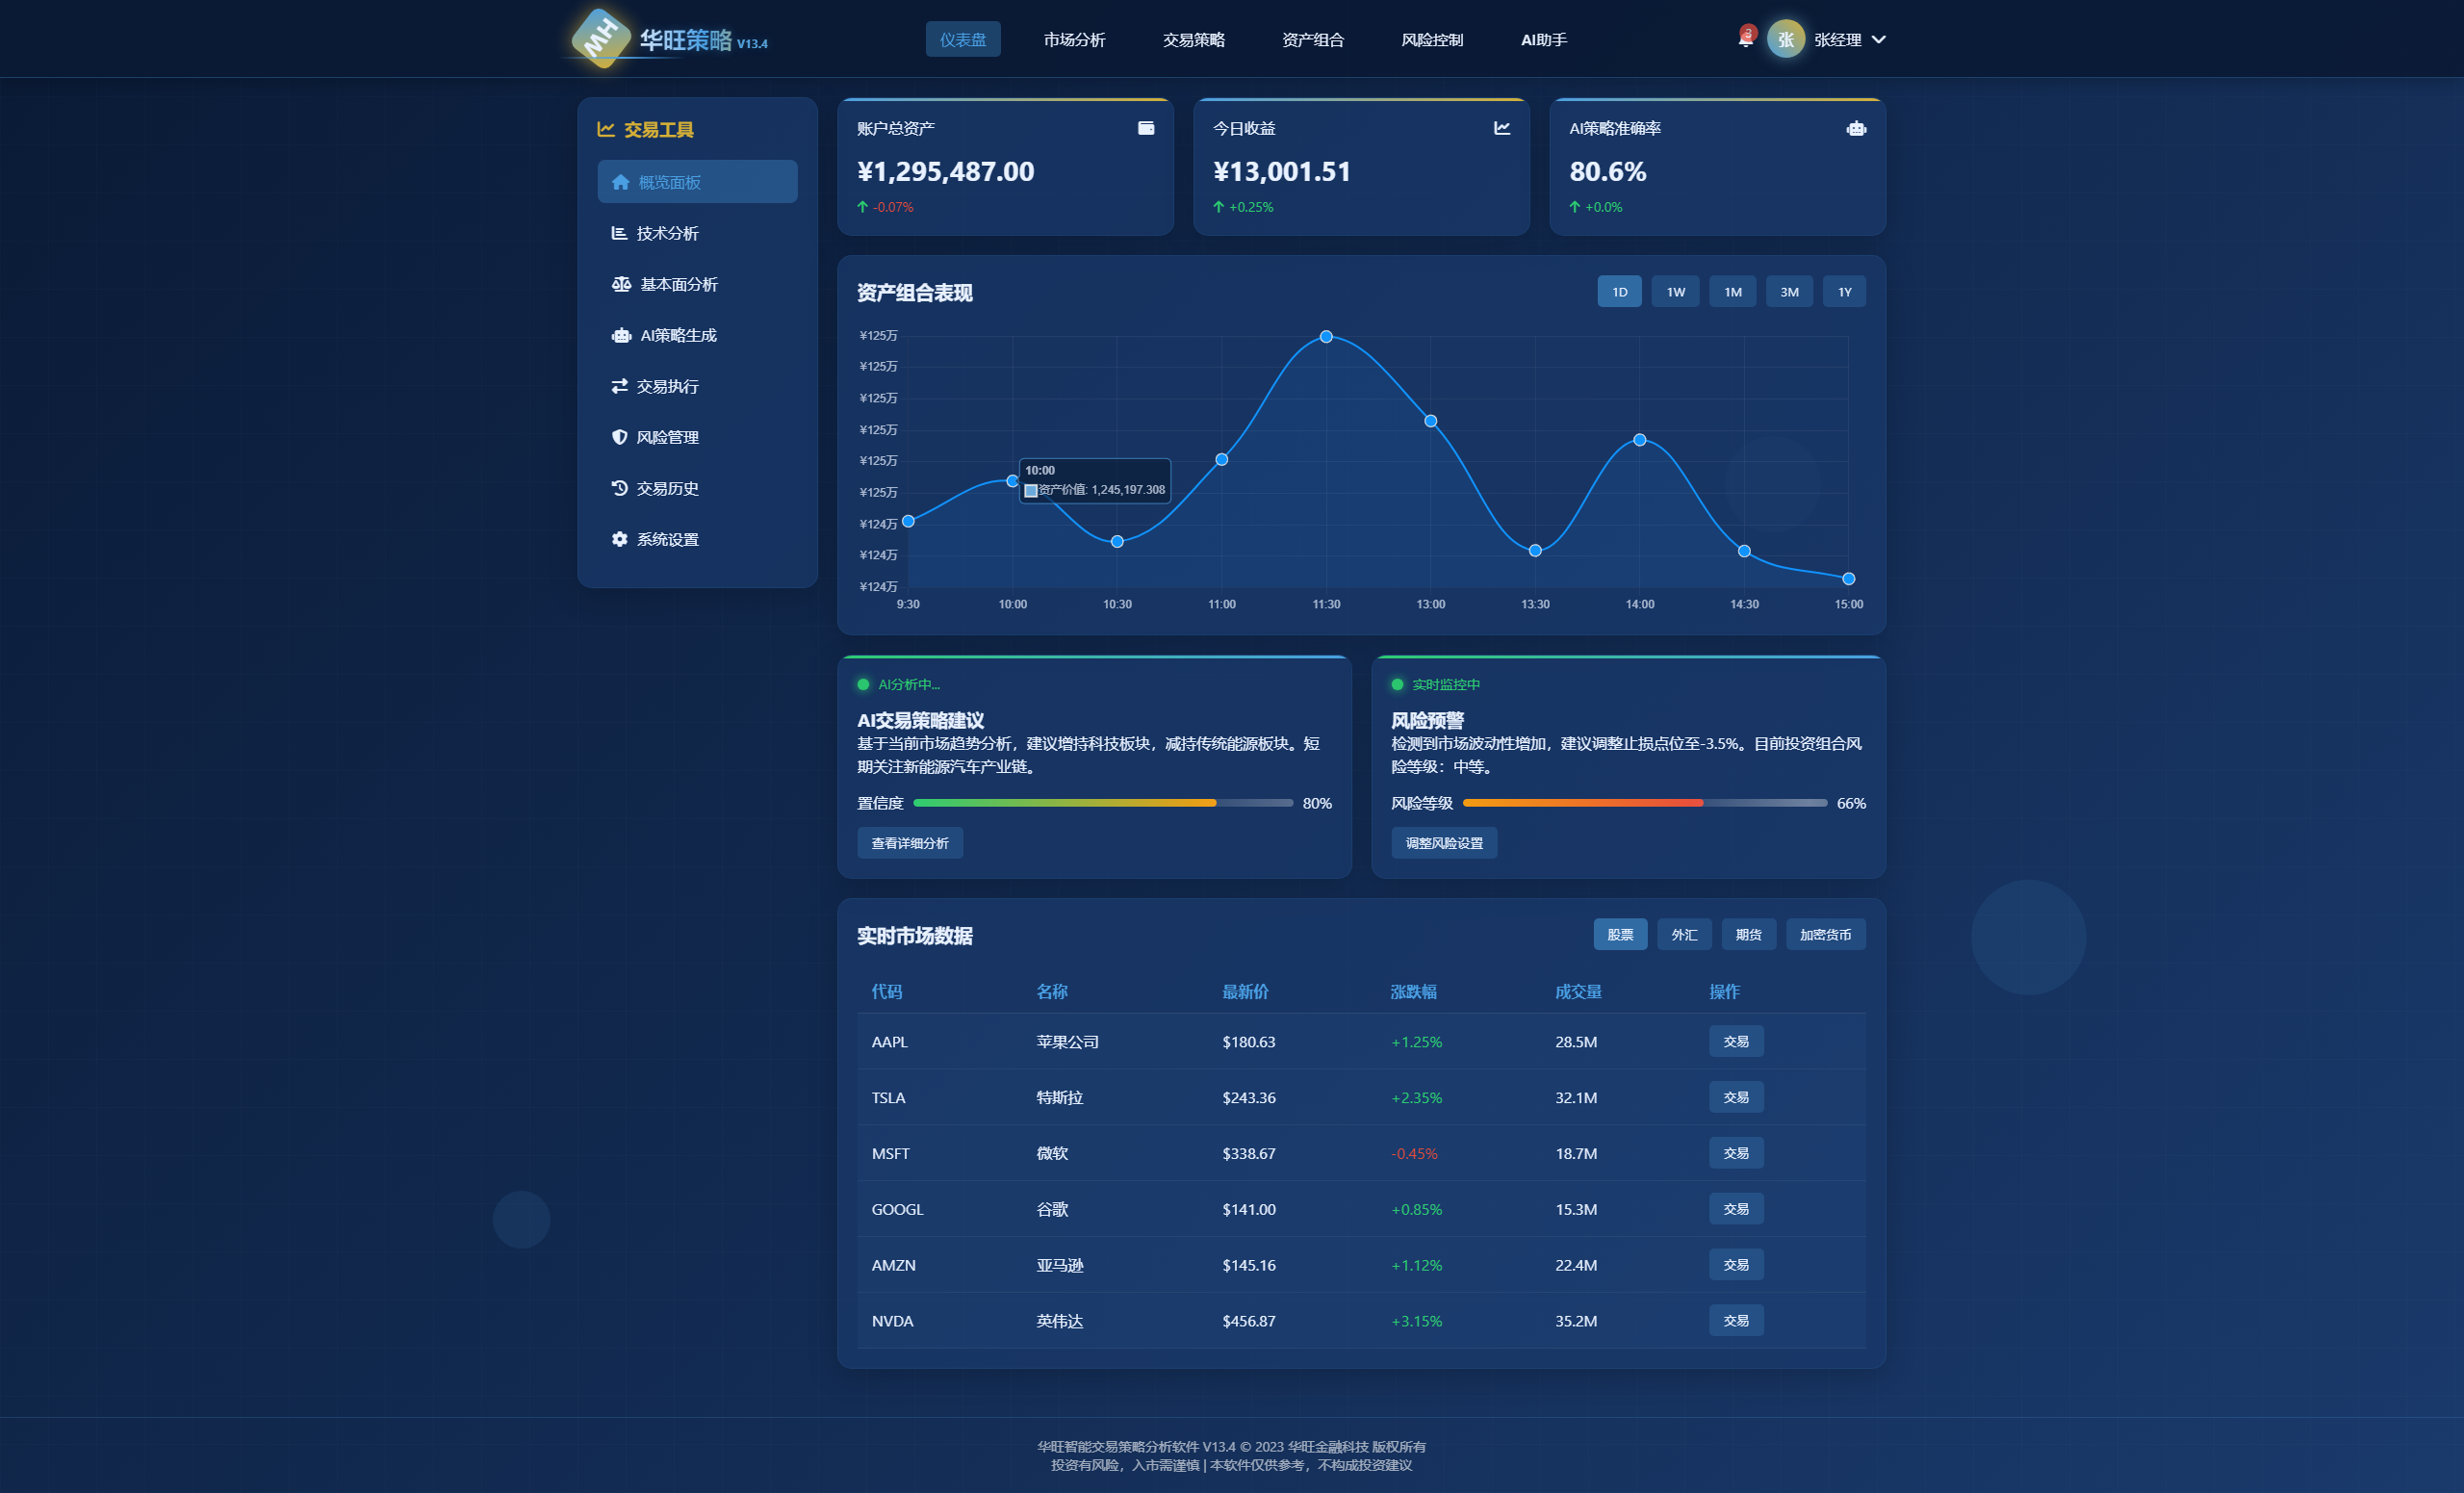Select the 3M chart time range
This screenshot has height=1493, width=2464.
point(1789,292)
